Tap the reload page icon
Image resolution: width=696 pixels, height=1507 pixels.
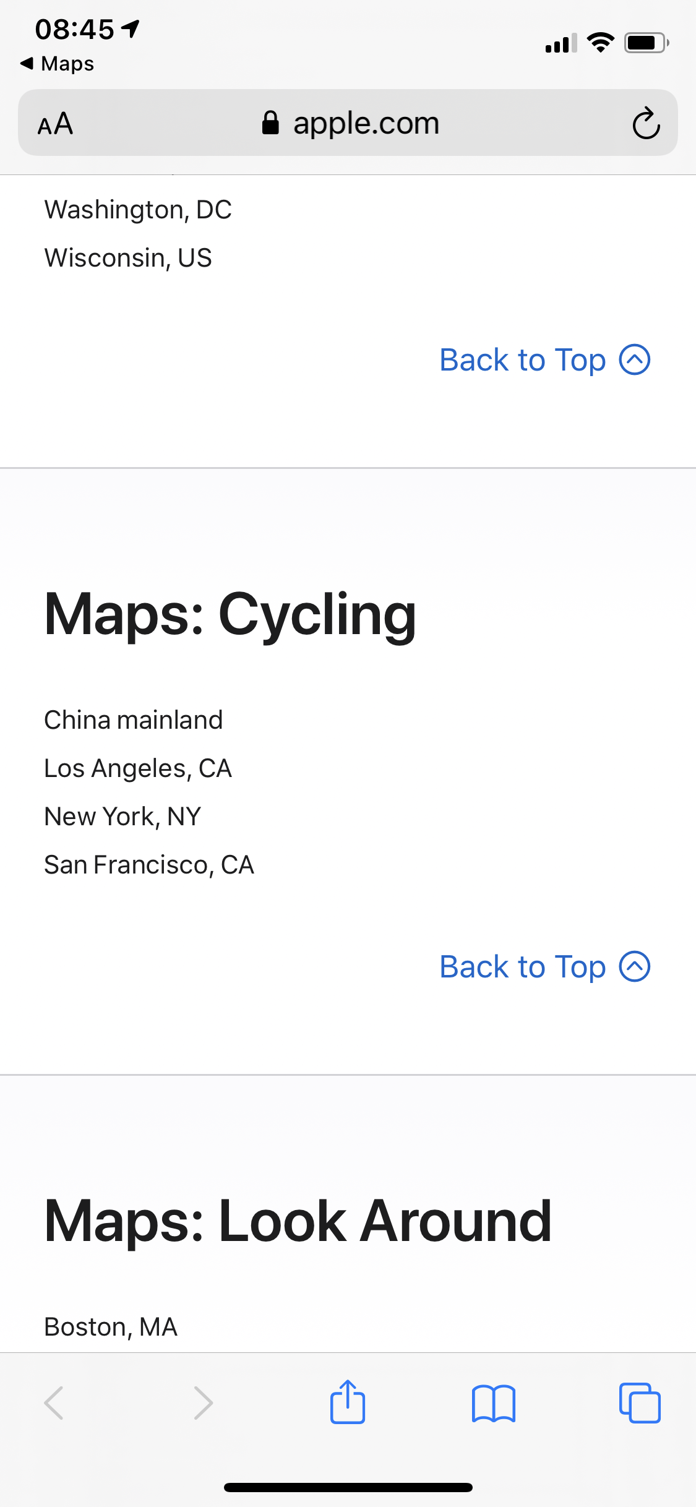[646, 124]
